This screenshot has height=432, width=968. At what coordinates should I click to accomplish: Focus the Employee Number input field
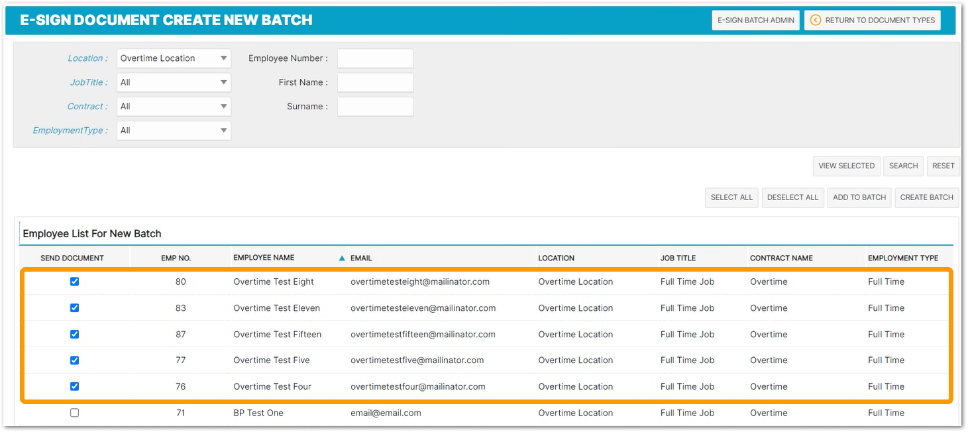click(375, 58)
